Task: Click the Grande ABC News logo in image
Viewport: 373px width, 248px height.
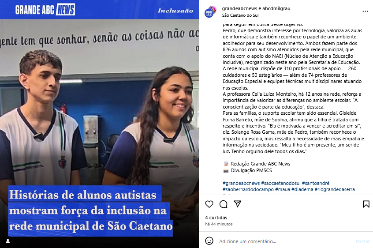Action: tap(45, 10)
